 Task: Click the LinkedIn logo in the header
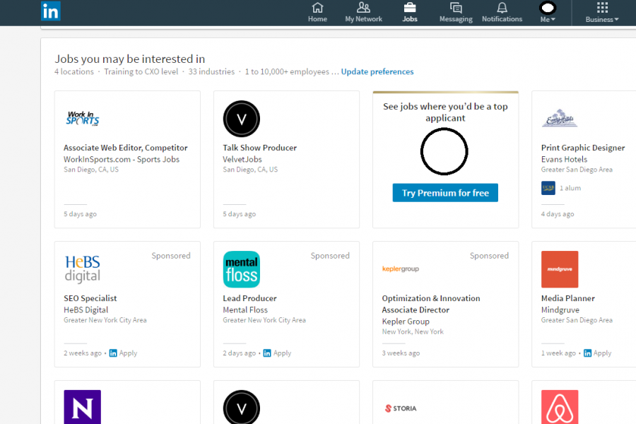click(51, 11)
